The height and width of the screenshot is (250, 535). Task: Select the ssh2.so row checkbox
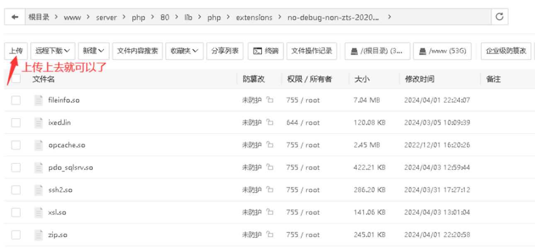(x=16, y=190)
